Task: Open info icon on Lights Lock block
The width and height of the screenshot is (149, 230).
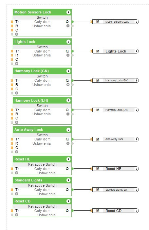Action: click(68, 42)
